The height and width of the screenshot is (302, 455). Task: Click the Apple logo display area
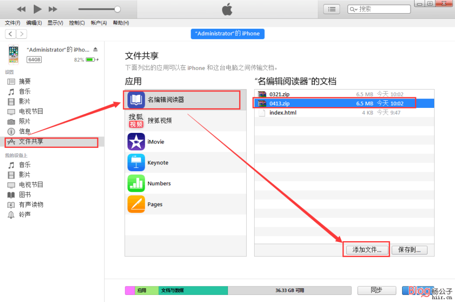pos(227,9)
